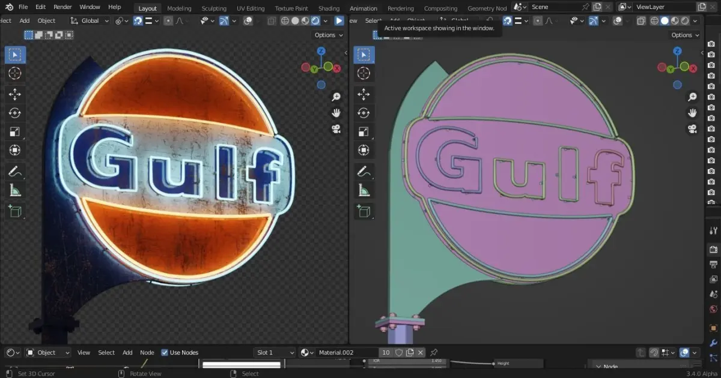Image resolution: width=721 pixels, height=378 pixels.
Task: Select the Scale tool in left viewport
Action: click(x=15, y=131)
